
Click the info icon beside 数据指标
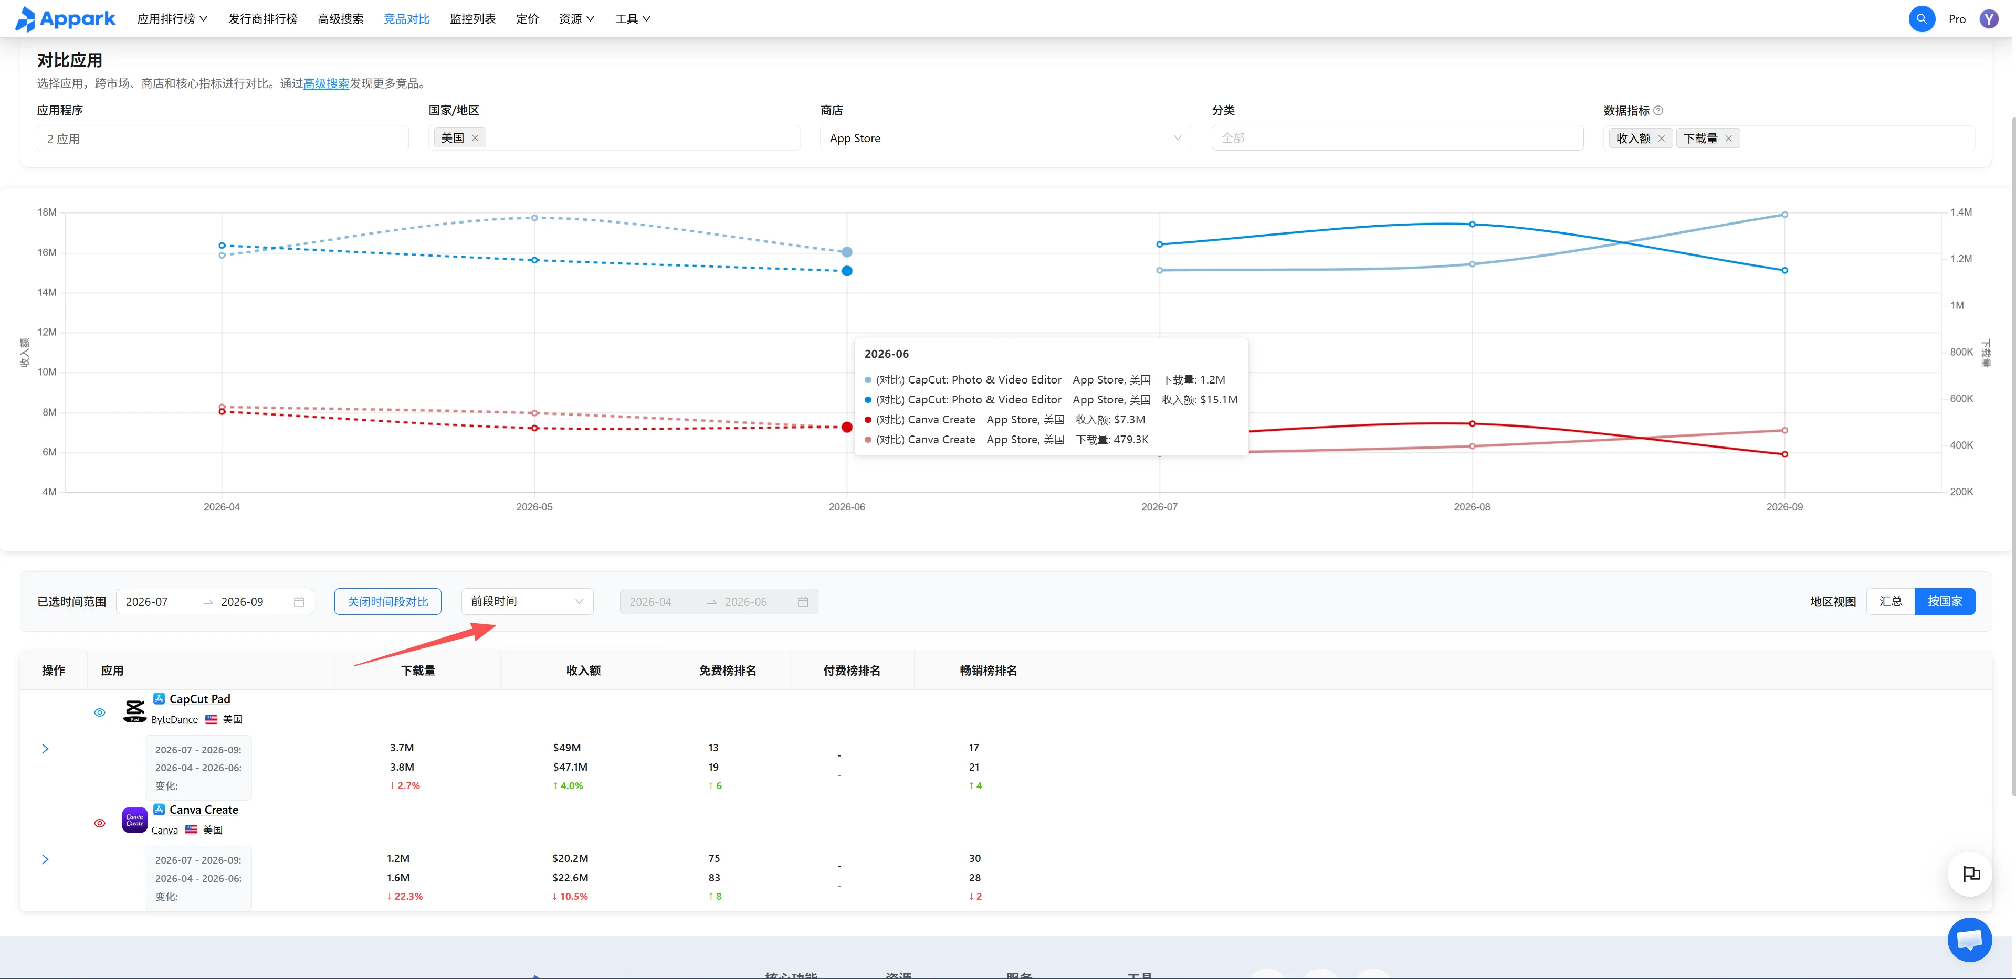(x=1657, y=110)
